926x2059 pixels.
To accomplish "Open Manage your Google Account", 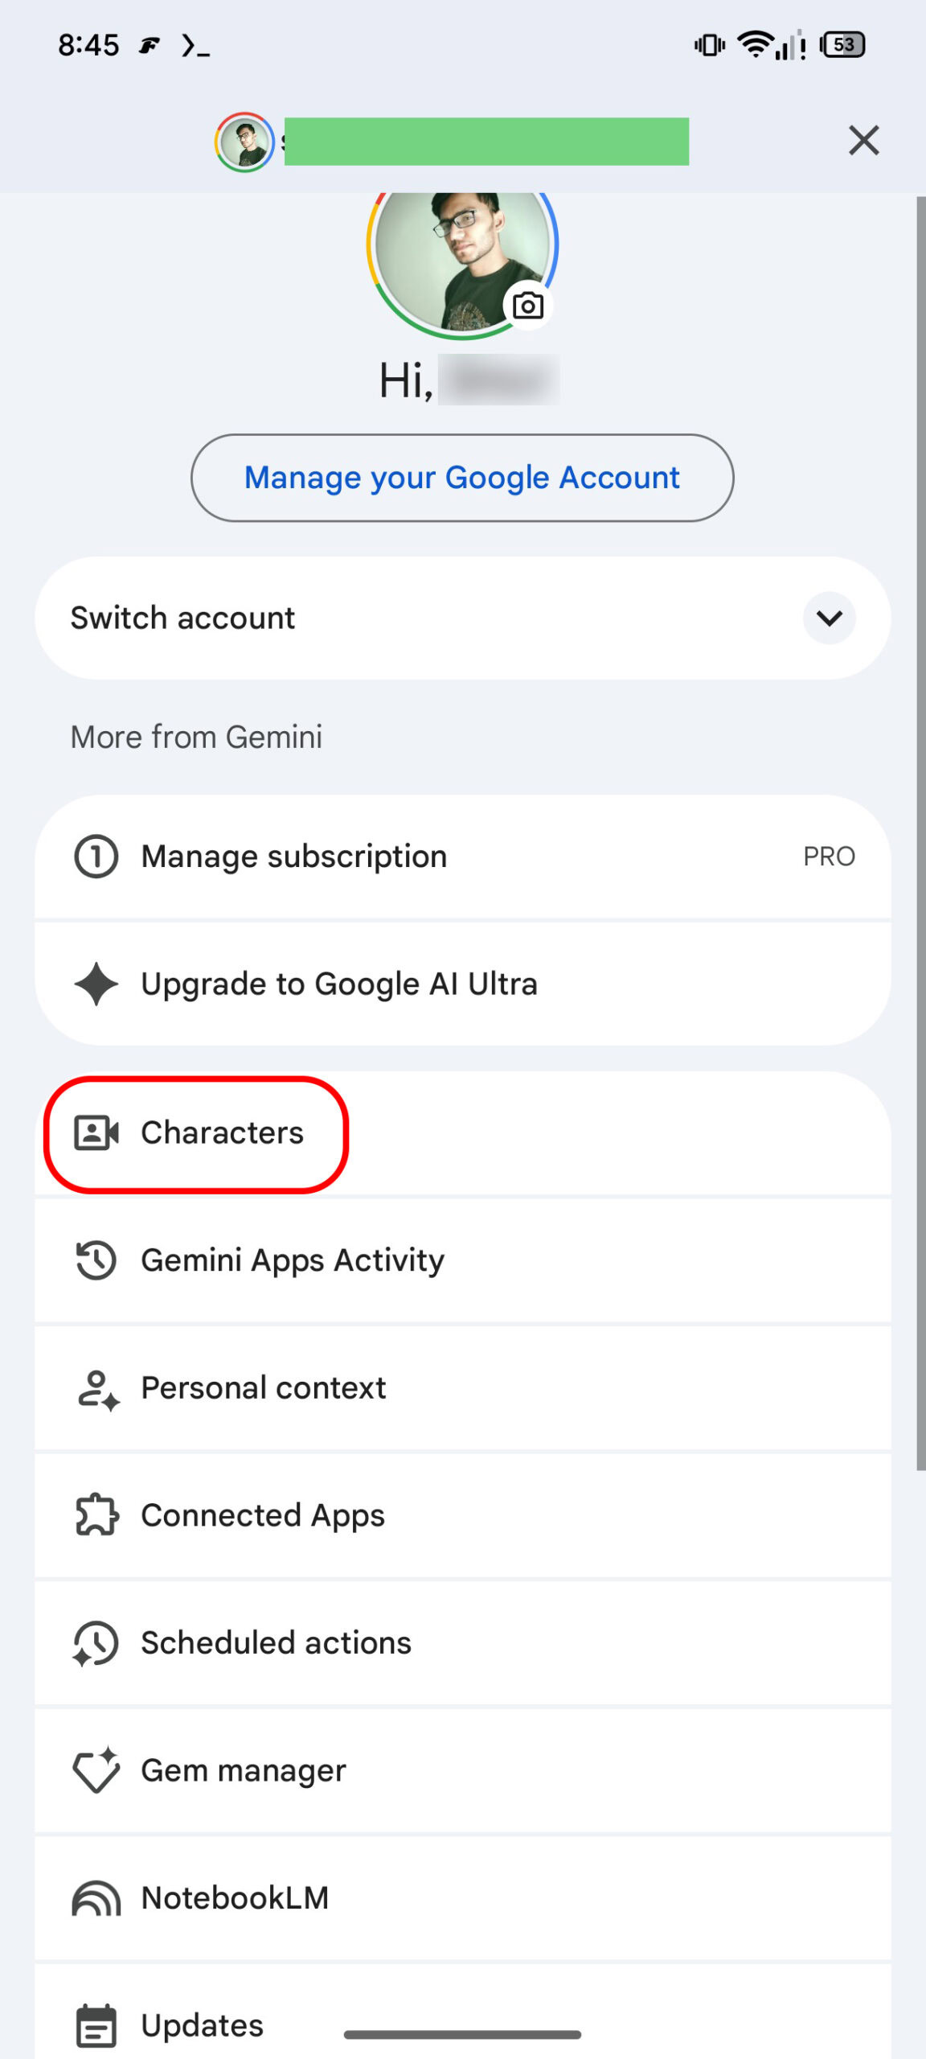I will pos(462,477).
